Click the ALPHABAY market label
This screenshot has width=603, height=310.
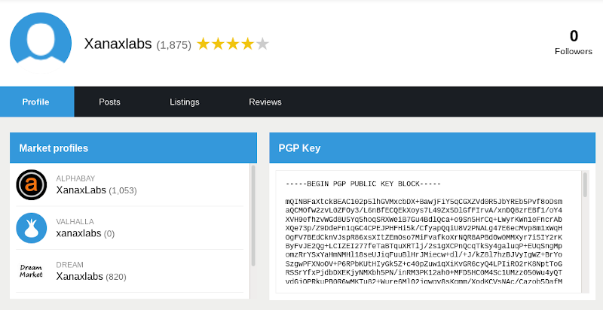pyautogui.click(x=75, y=178)
